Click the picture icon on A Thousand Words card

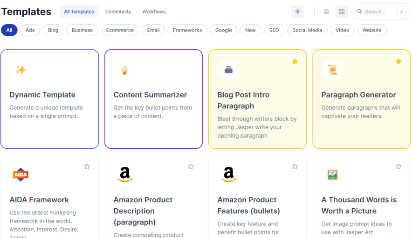tap(332, 175)
